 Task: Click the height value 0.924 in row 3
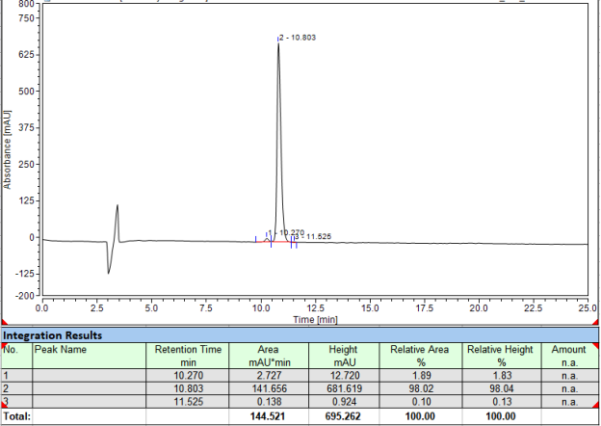coord(345,400)
